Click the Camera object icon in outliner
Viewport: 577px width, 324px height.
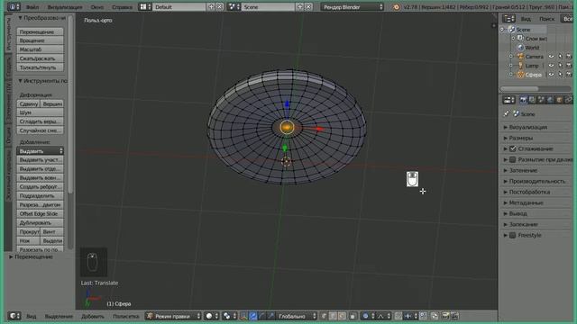point(520,57)
